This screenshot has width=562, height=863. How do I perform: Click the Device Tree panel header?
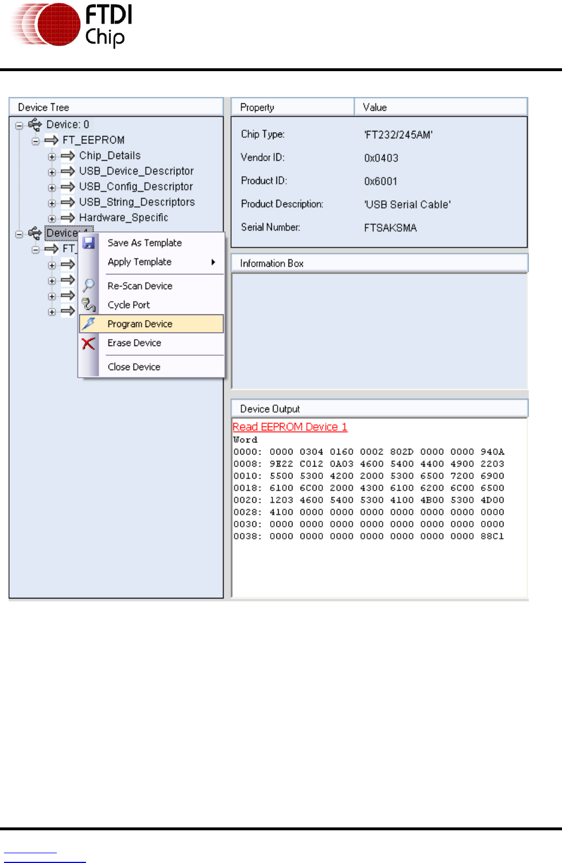coord(116,107)
